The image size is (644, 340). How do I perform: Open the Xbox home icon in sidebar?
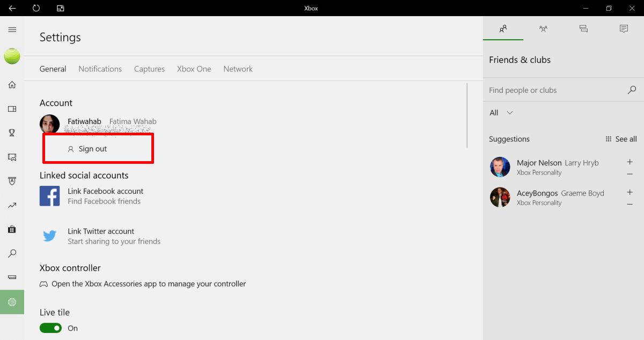click(x=12, y=84)
